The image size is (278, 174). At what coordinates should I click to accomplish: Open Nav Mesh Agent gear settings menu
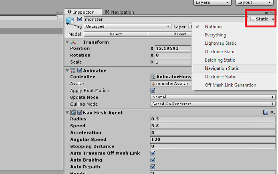pyautogui.click(x=272, y=112)
